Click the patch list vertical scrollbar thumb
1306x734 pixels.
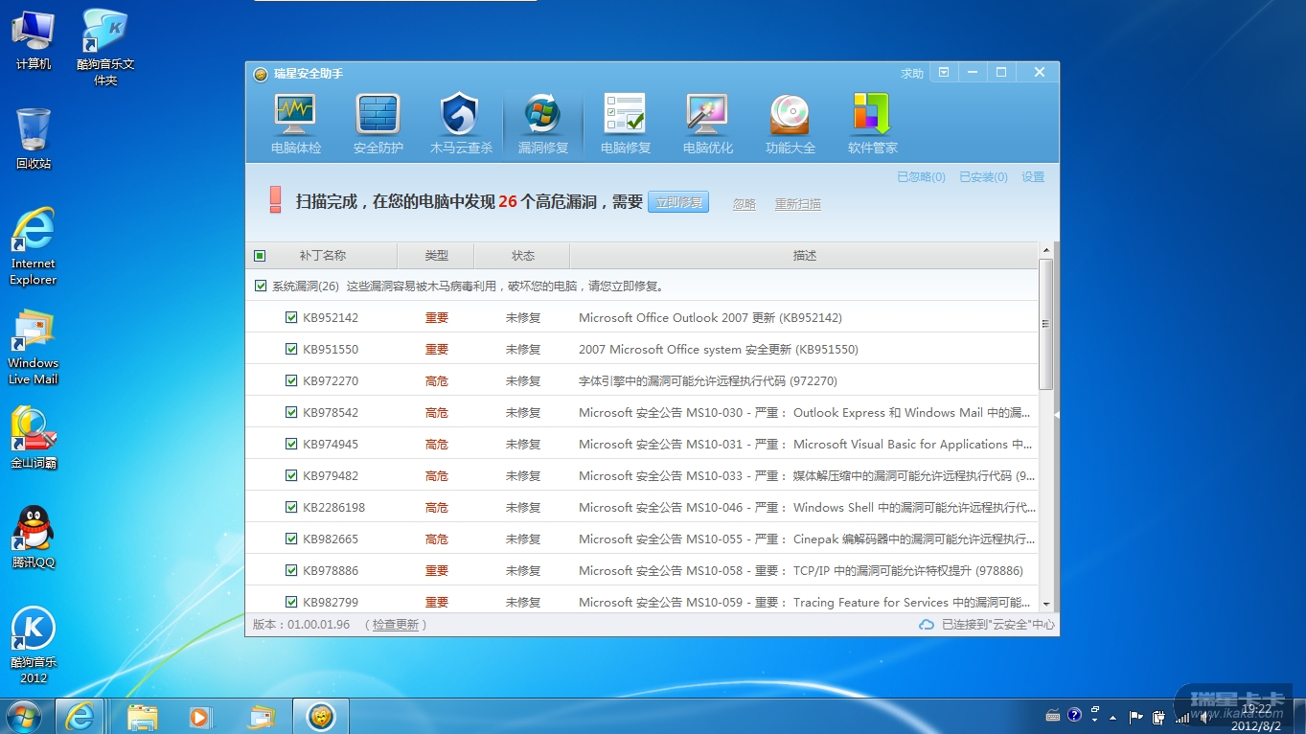coord(1045,324)
